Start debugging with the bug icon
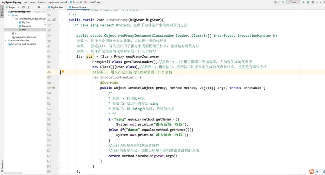325x175 pixels. (x=308, y=2)
